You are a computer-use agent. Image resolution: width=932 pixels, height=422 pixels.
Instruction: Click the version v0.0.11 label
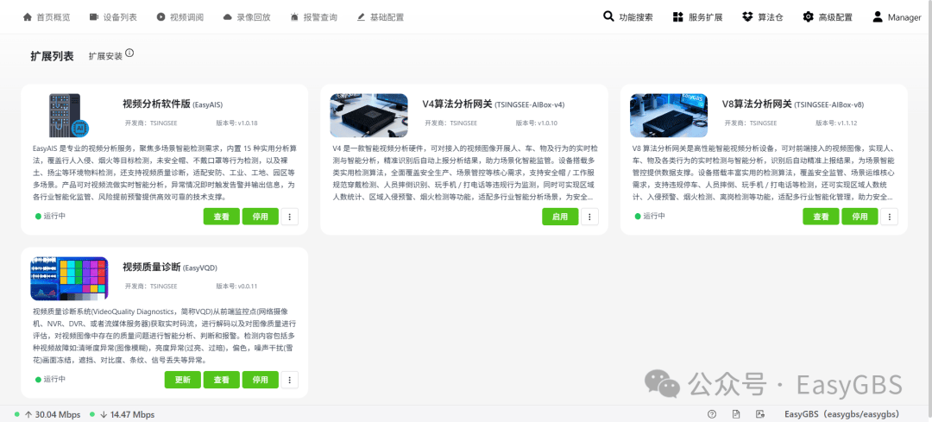236,287
